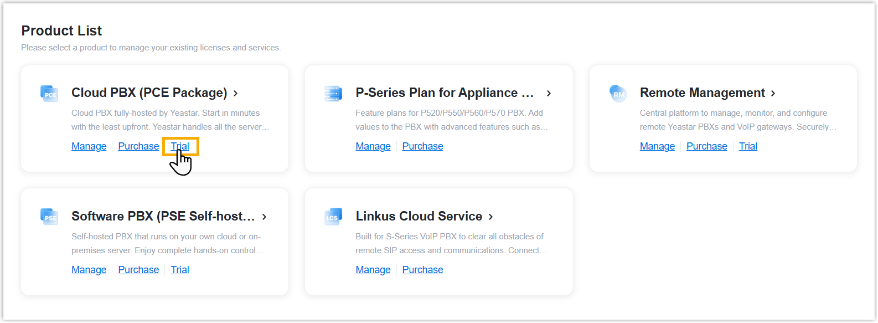
Task: Purchase a P-Series Plan for Appliance
Action: [422, 146]
